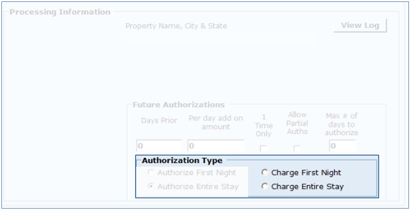Screen dimensions: 410x210
Task: Click the Authorization Type group heading
Action: [182, 161]
